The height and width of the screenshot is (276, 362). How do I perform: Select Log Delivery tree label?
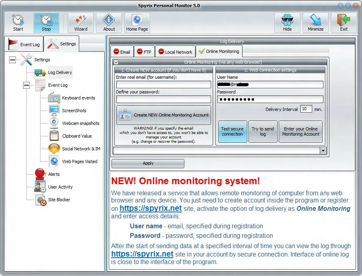tap(60, 72)
